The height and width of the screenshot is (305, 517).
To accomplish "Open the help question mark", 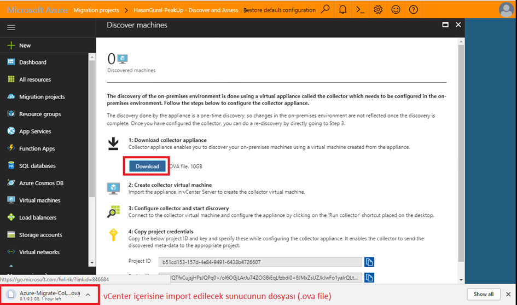I will click(x=414, y=9).
